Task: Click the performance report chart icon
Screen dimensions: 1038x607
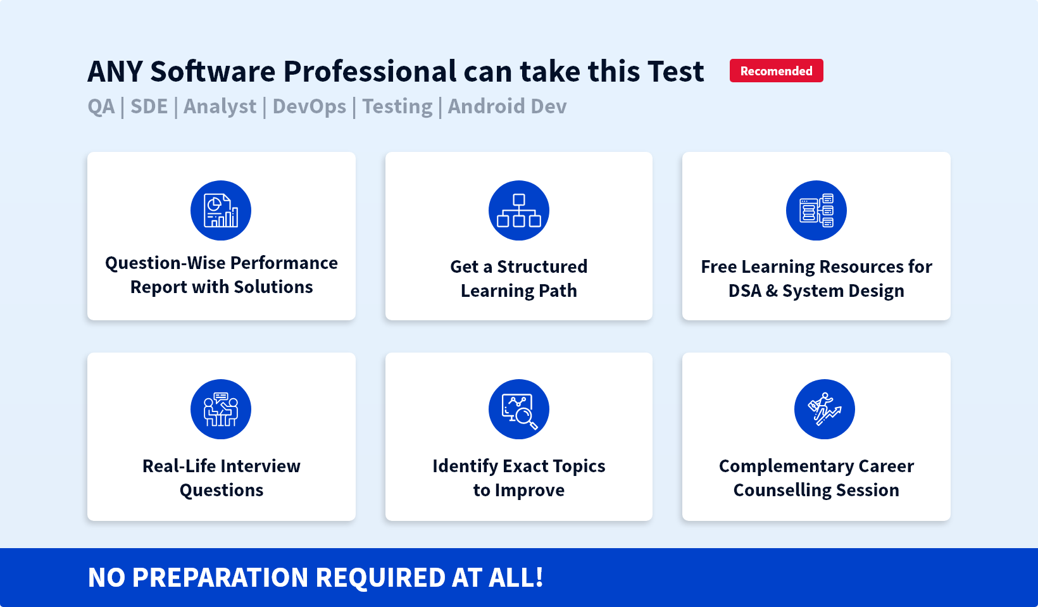Action: pos(221,211)
